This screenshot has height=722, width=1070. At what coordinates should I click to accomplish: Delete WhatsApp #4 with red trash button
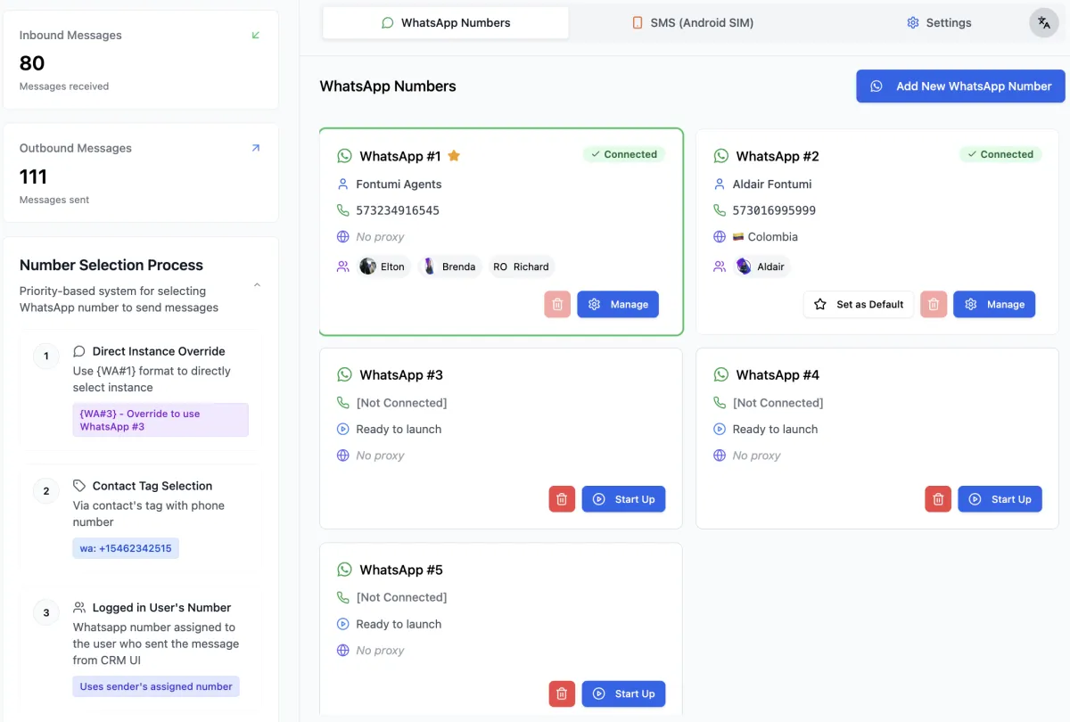[x=938, y=499]
